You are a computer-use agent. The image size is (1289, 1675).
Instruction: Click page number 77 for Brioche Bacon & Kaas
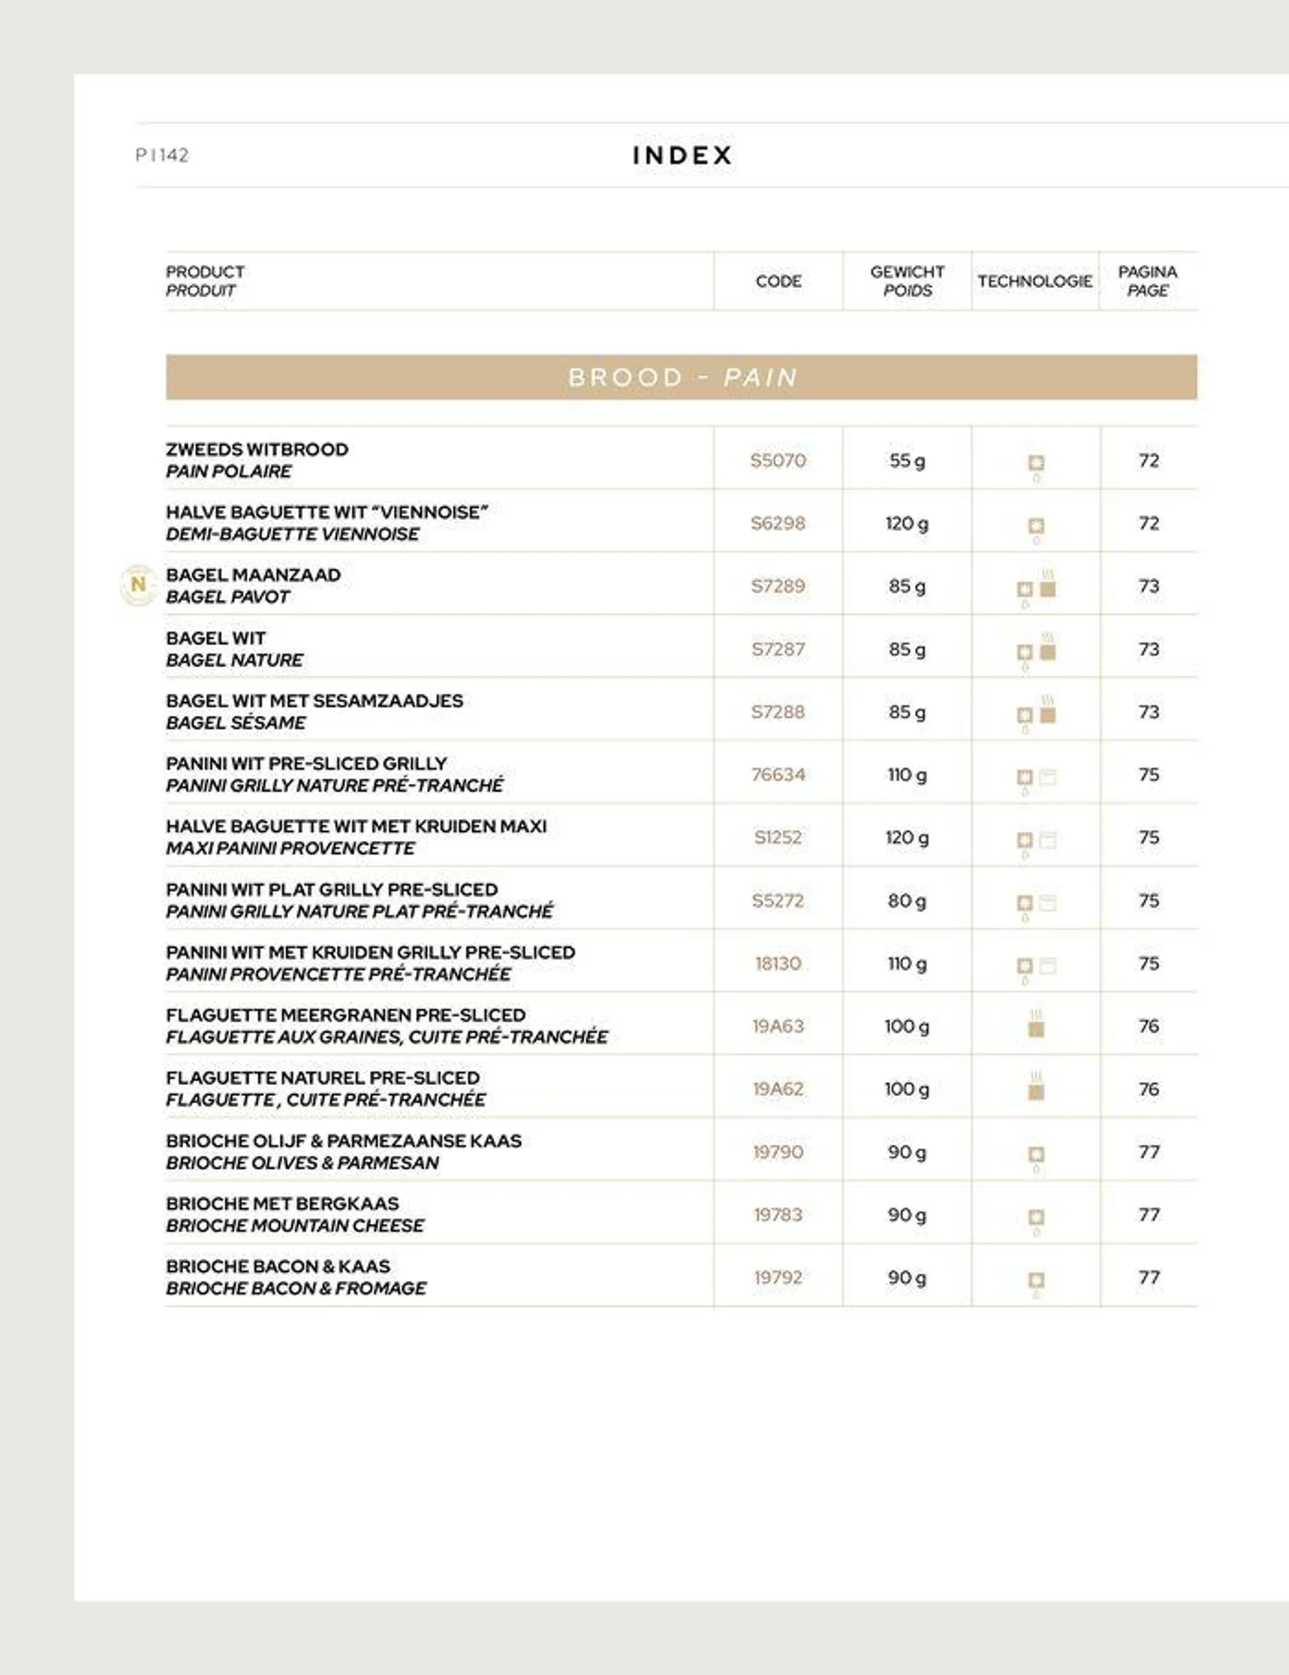1149,1278
